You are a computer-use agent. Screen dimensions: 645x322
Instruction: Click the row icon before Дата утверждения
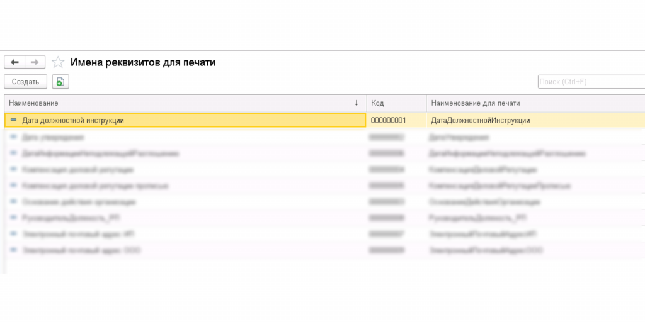(14, 136)
